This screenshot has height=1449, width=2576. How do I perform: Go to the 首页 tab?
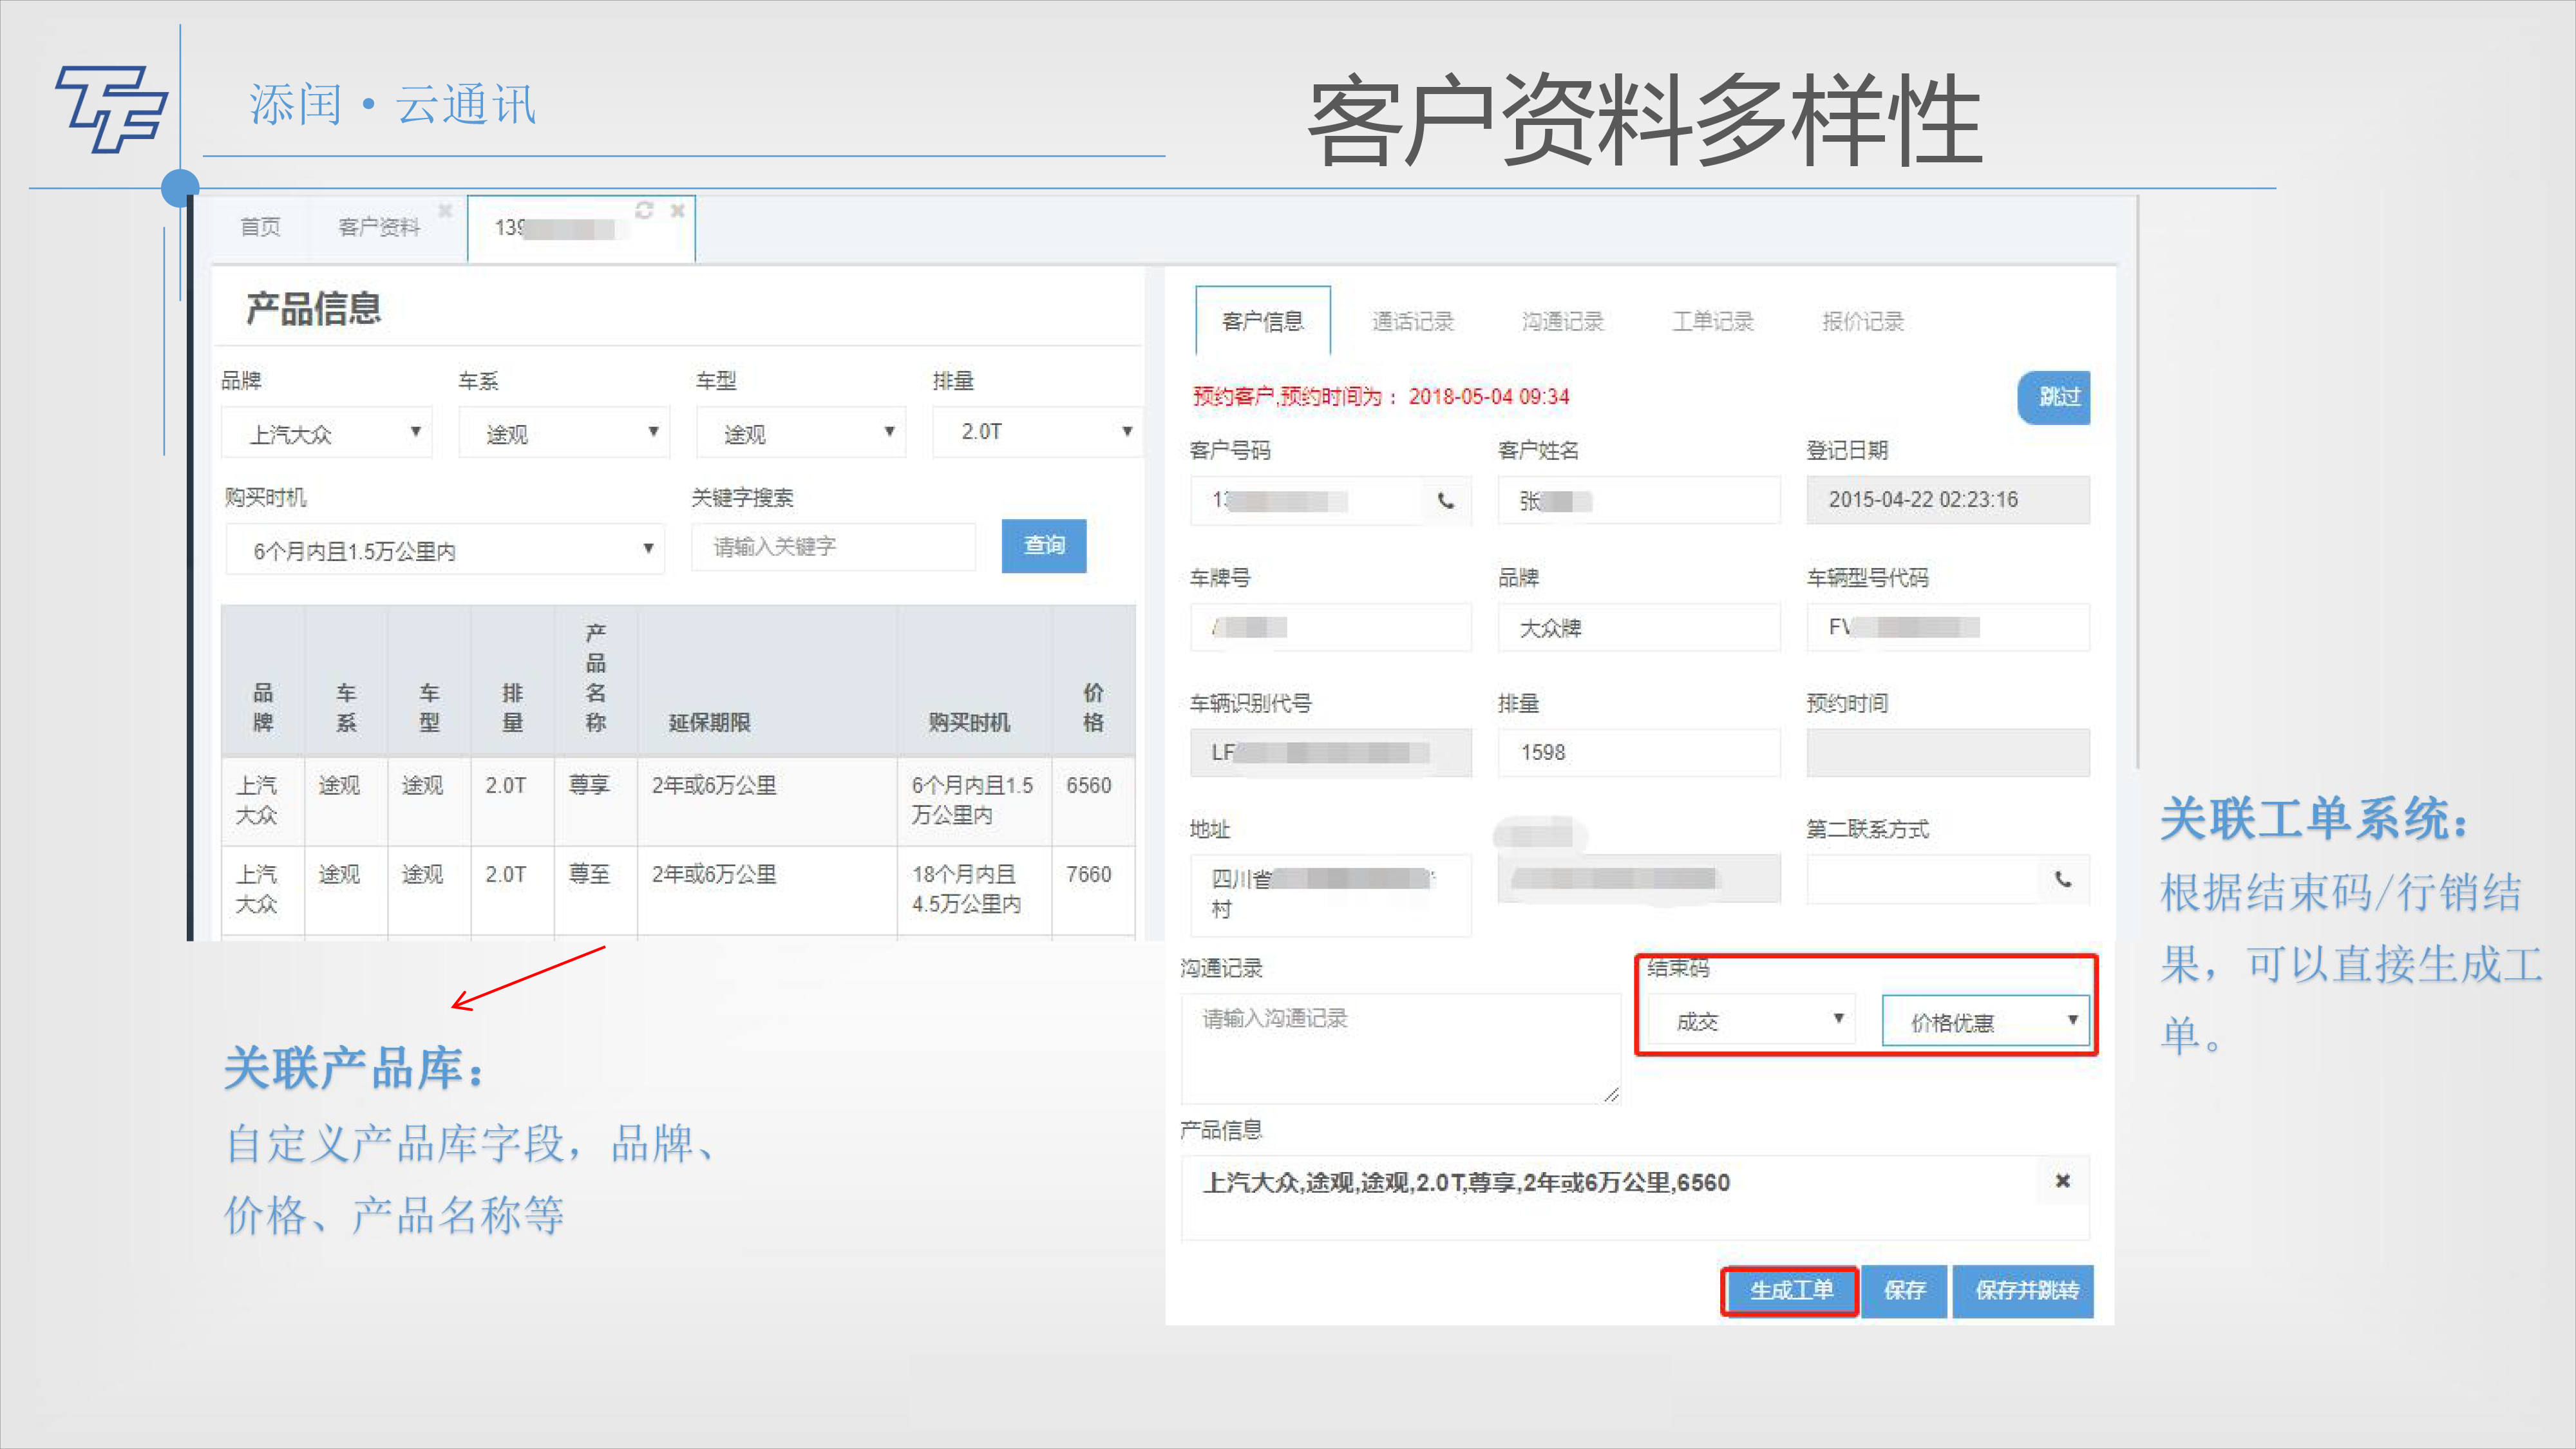coord(260,228)
